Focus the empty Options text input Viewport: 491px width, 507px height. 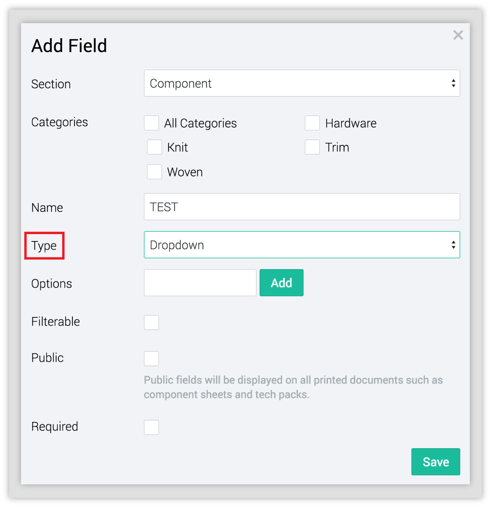coord(200,283)
